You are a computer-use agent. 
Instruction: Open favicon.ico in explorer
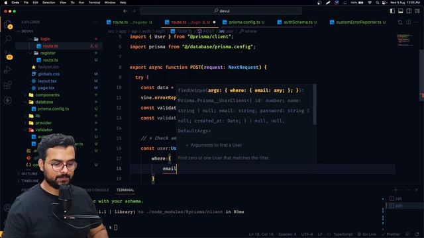[x=48, y=67]
